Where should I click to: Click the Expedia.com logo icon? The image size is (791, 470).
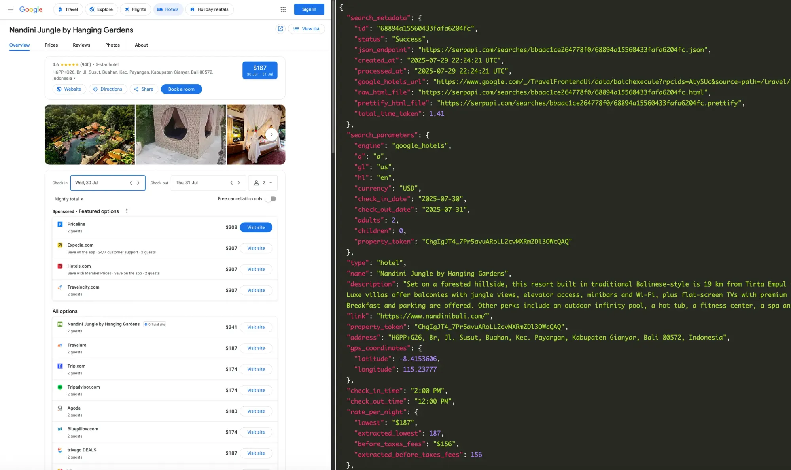click(x=60, y=245)
